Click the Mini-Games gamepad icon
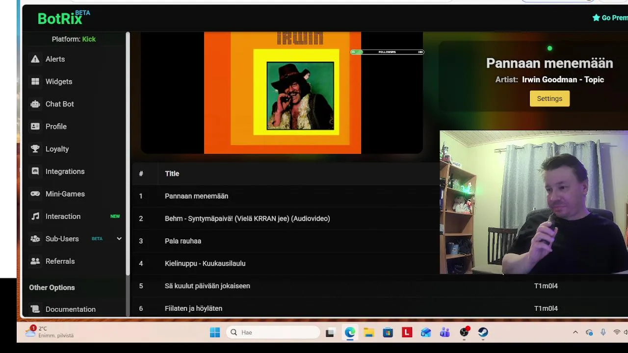 tap(35, 194)
